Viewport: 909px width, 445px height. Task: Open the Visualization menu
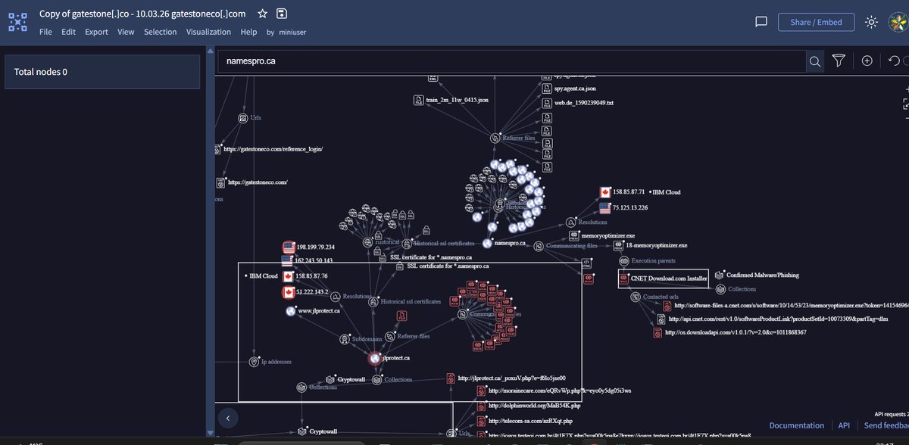pos(208,32)
